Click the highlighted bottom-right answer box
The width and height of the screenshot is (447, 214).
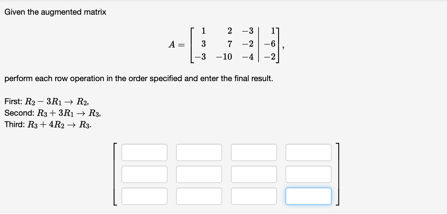tap(308, 196)
